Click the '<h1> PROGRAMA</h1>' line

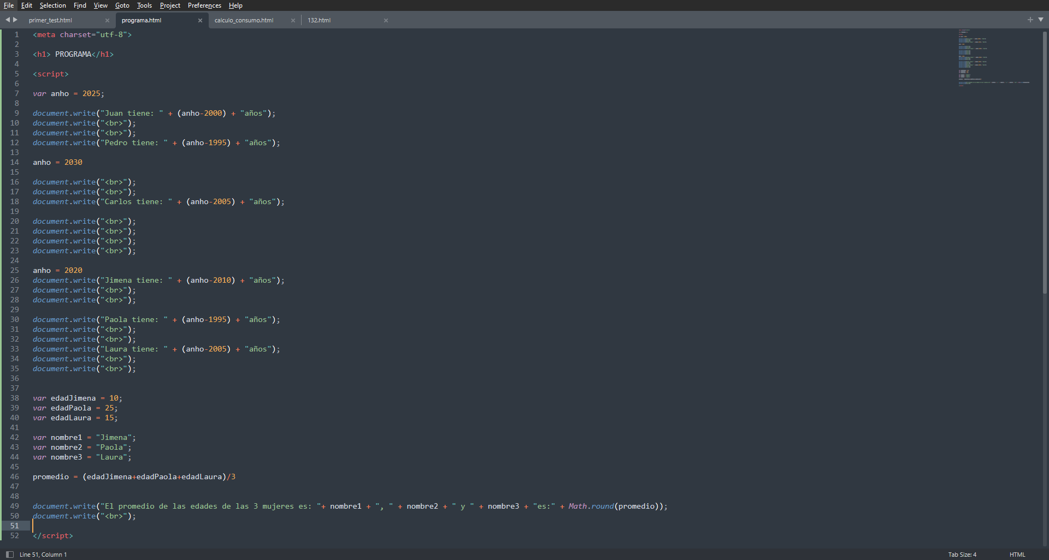tap(73, 54)
